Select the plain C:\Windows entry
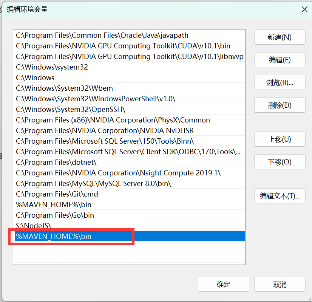Viewport: 312px width, 302px height. (129, 77)
